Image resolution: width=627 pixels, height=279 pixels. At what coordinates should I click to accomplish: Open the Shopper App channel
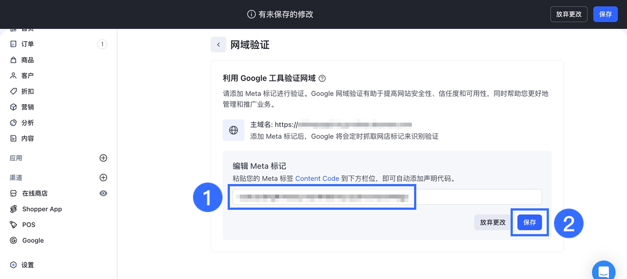[42, 209]
